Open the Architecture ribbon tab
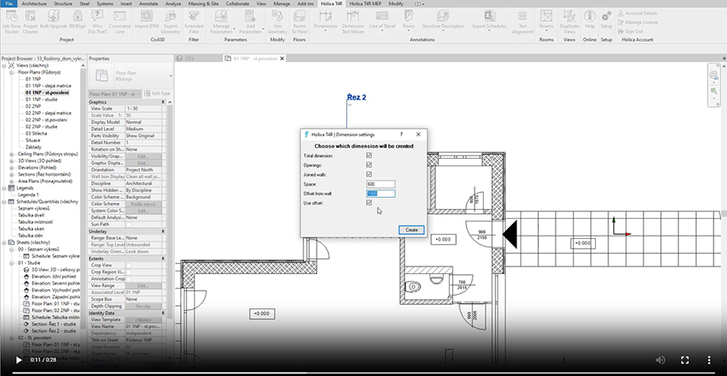Image resolution: width=727 pixels, height=376 pixels. click(34, 3)
